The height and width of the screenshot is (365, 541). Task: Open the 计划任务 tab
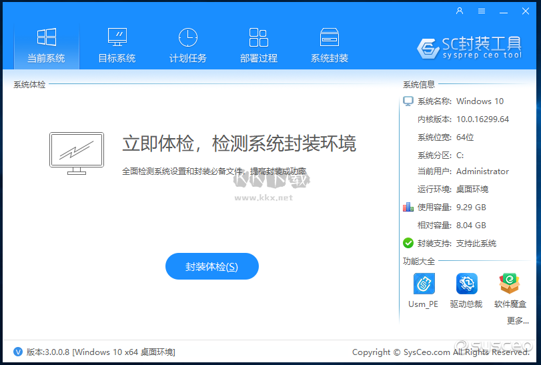[187, 46]
